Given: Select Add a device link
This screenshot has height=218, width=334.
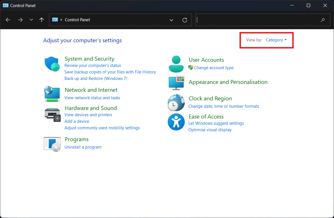Looking at the screenshot, I should tap(77, 121).
